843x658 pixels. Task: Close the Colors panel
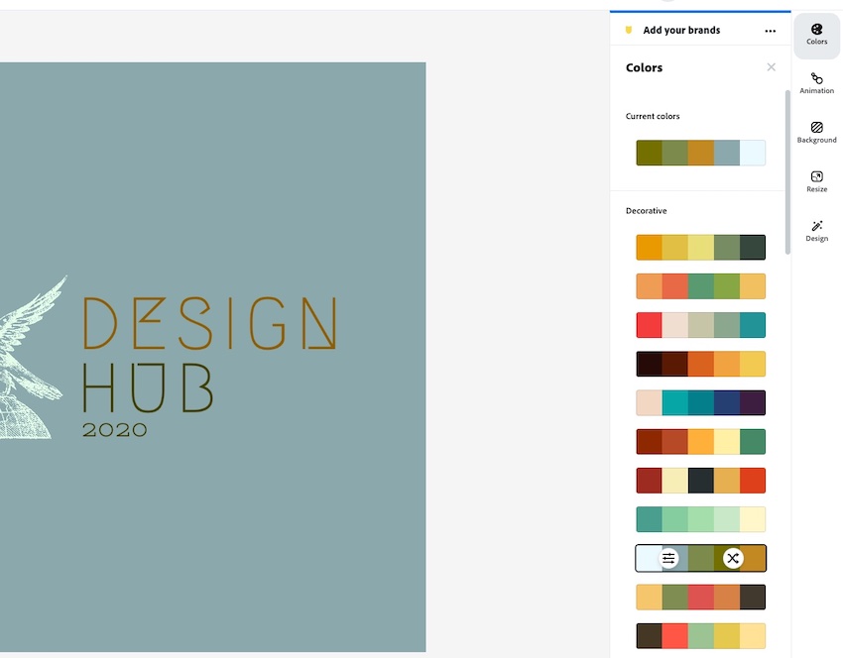point(771,67)
